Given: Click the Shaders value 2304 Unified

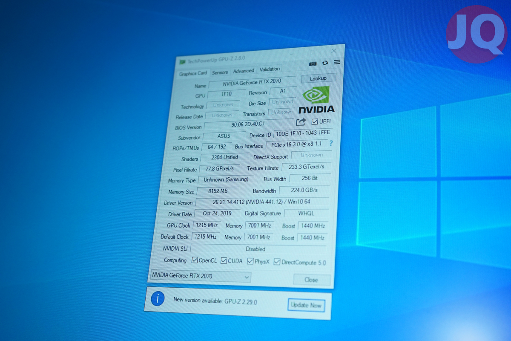Looking at the screenshot, I should 225,158.
